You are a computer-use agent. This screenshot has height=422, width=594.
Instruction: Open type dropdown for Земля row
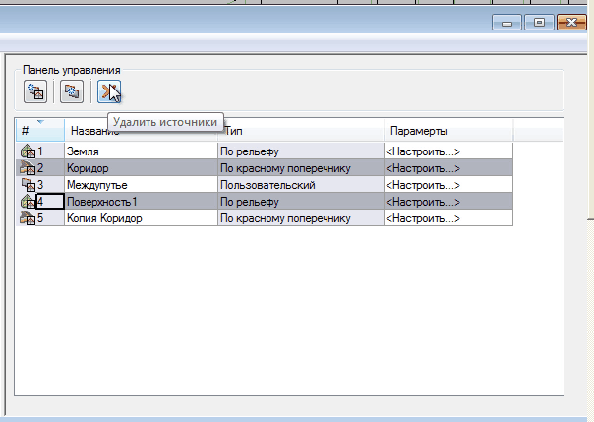(300, 151)
